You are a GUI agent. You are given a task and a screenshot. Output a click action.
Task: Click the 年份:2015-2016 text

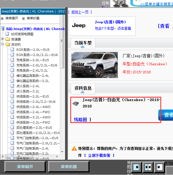click(x=136, y=72)
